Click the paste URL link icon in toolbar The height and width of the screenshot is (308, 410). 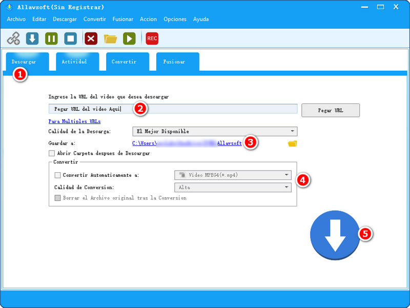tap(13, 38)
